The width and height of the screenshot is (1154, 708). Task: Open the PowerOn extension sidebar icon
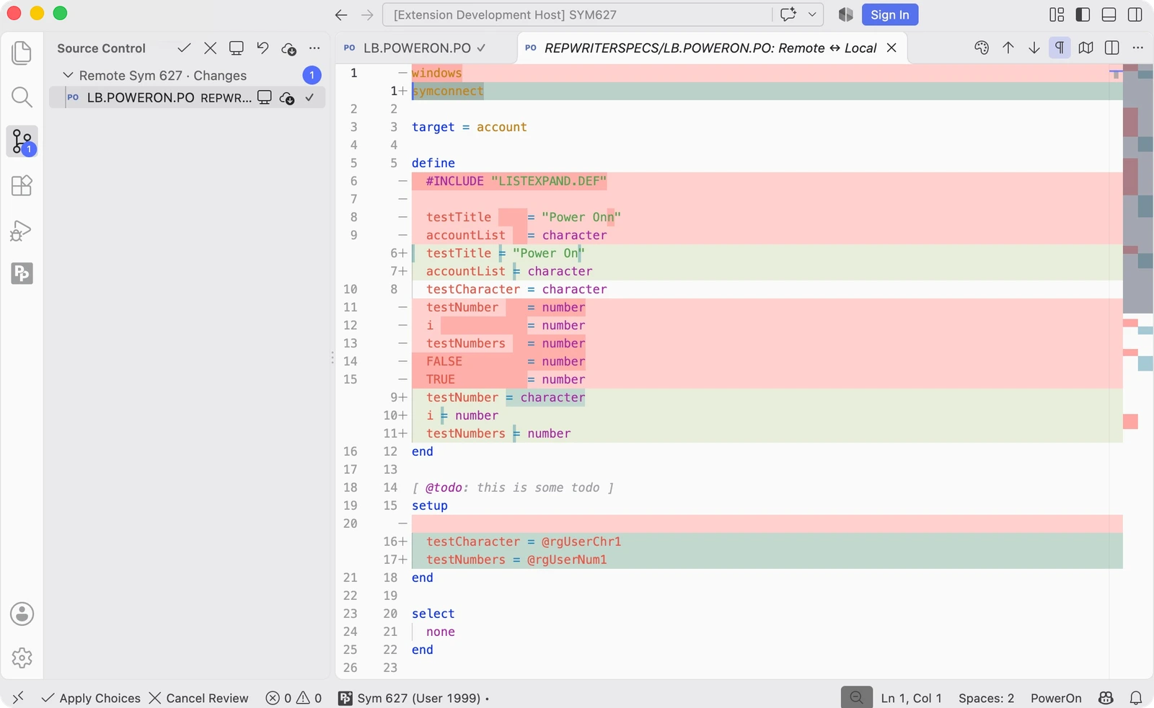coord(22,273)
